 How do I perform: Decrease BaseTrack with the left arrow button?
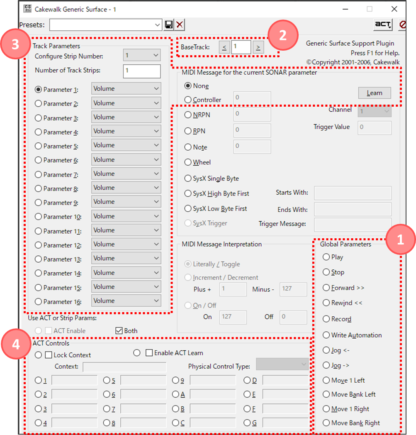224,47
